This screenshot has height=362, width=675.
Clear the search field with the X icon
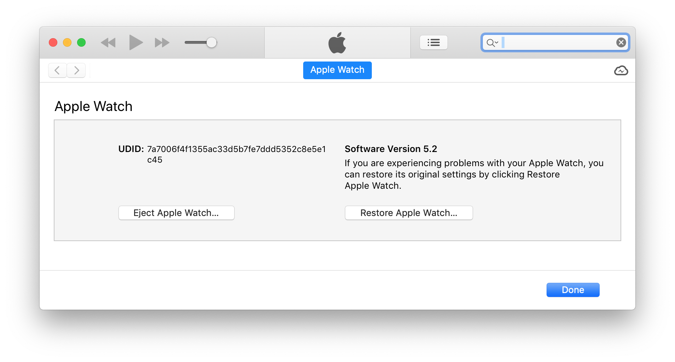coord(621,42)
